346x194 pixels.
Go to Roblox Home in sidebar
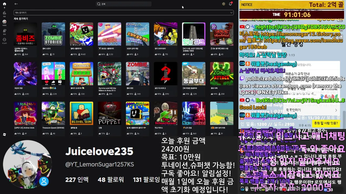coord(4,4)
